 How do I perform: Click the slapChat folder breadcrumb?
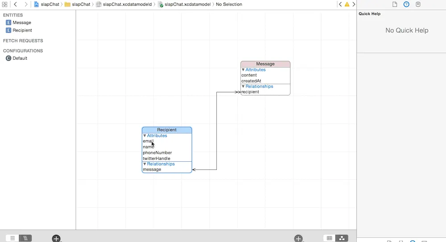click(77, 4)
